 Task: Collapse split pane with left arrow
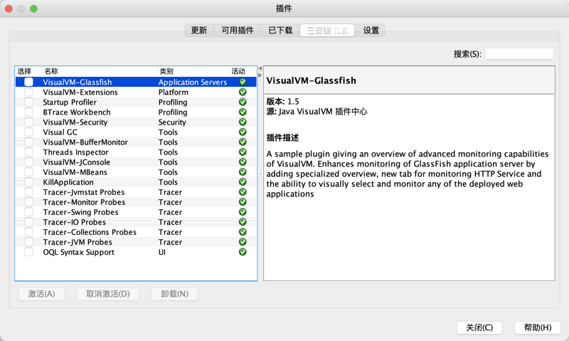(260, 68)
